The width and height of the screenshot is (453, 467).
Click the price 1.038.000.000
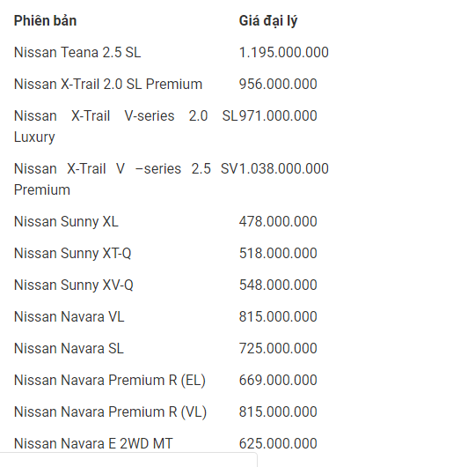click(284, 169)
